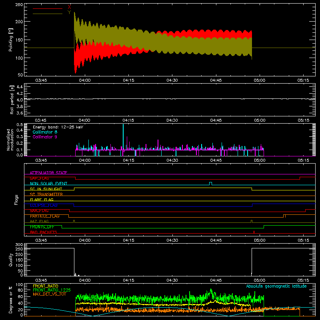Click the 'Degrees or %' axis label
Viewport: 320px width, 320px height.
[x=10, y=300]
